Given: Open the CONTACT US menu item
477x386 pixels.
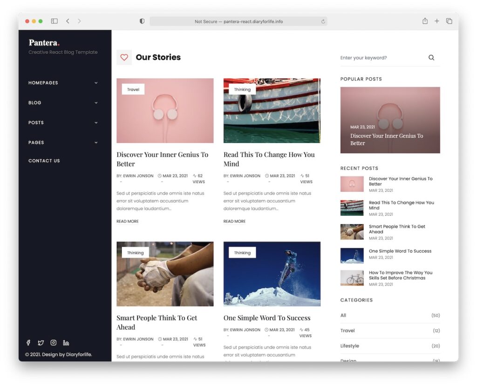Looking at the screenshot, I should click(44, 161).
